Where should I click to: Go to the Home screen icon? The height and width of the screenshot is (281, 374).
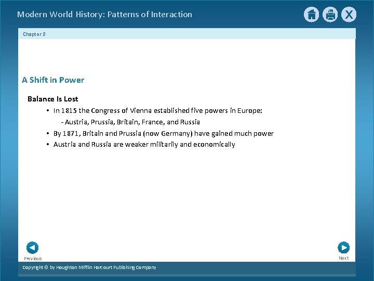coord(311,15)
